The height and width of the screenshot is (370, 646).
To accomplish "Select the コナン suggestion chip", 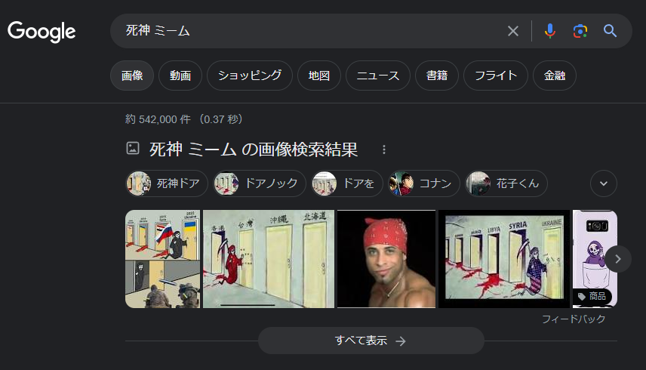I will tap(424, 183).
